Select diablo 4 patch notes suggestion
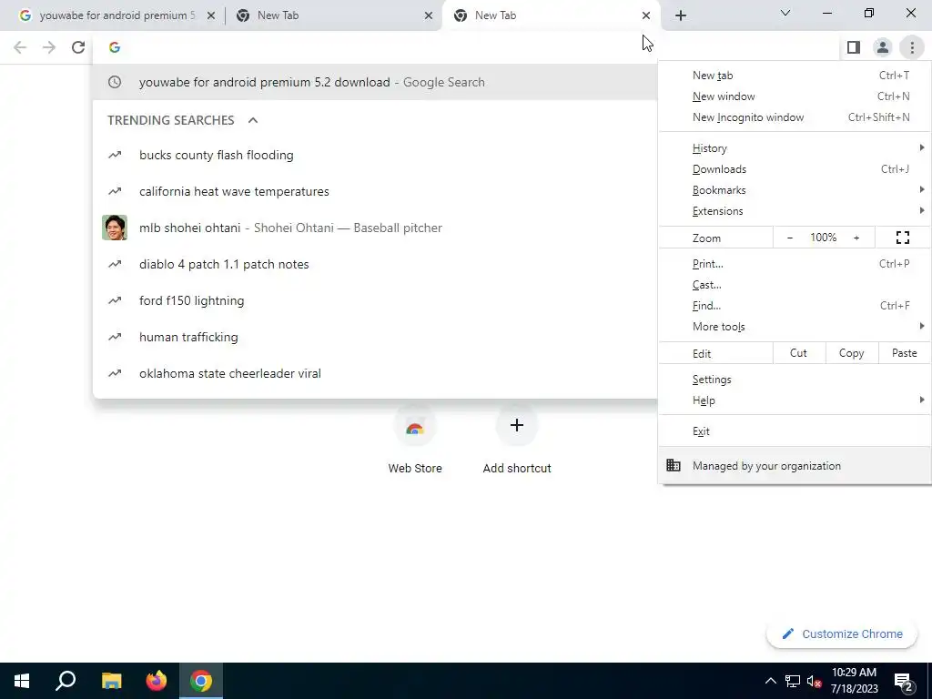The image size is (932, 699). (x=376, y=264)
